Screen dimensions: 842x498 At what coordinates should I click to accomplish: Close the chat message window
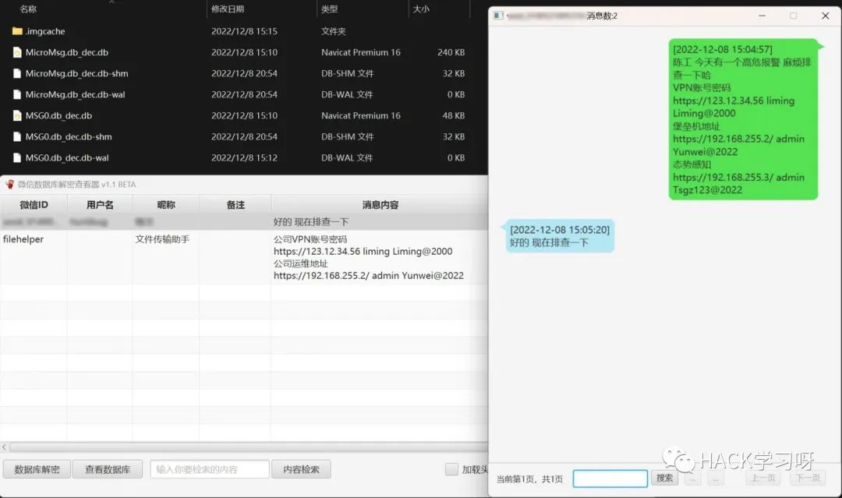826,16
